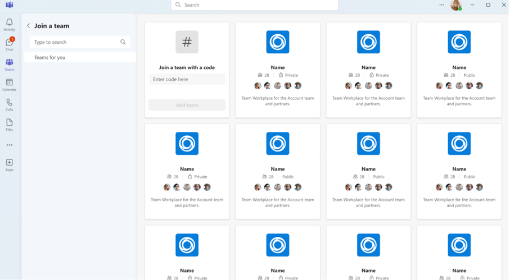Viewport: 510px width, 280px height.
Task: Go back using arrow beside Join a team
Action: pos(29,26)
